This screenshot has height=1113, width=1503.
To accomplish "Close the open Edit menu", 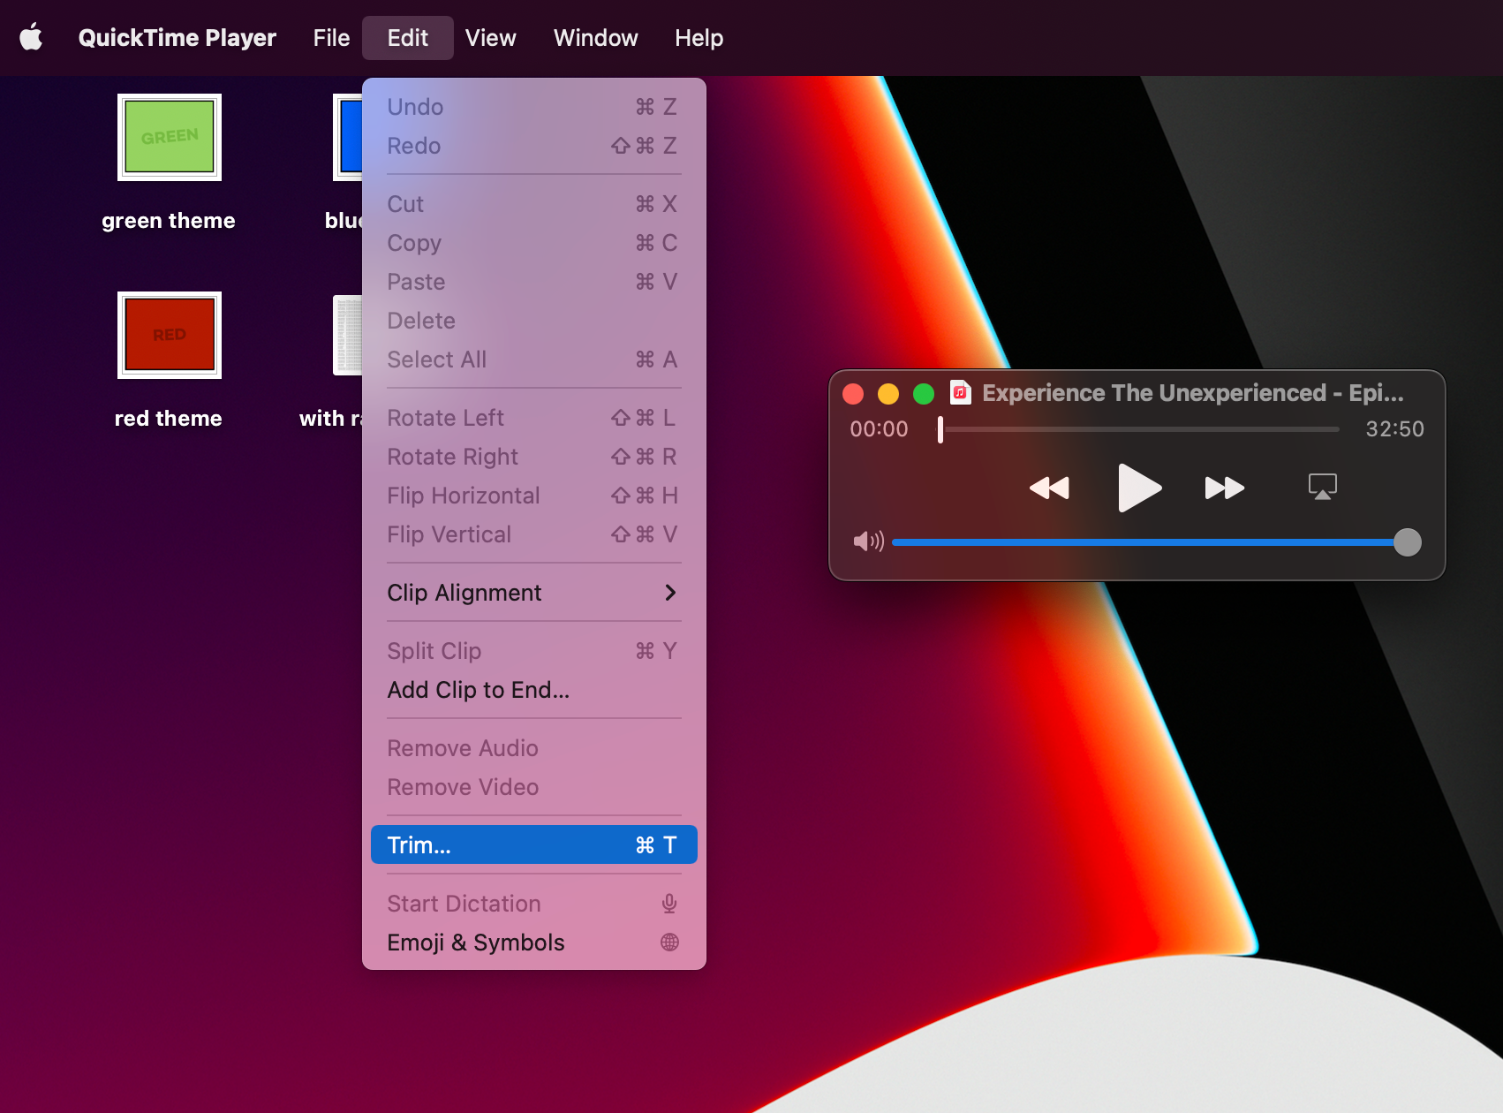I will (x=407, y=38).
